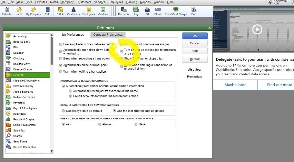This screenshot has height=162, width=294.
Task: Switch to My Preferences tab
Action: (x=73, y=35)
